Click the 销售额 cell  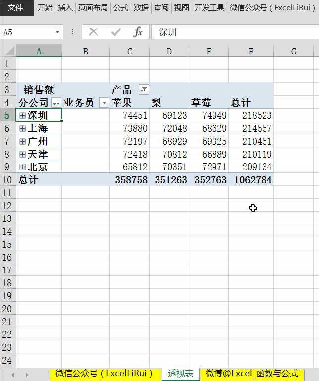click(39, 89)
